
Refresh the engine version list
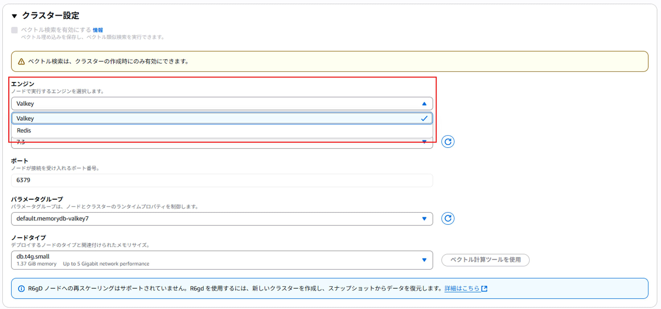[x=448, y=142]
